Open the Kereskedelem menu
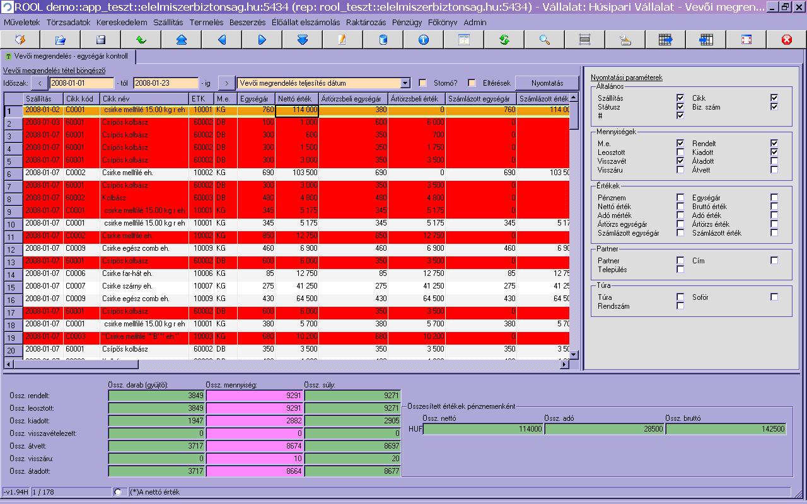The width and height of the screenshot is (807, 504). (122, 22)
